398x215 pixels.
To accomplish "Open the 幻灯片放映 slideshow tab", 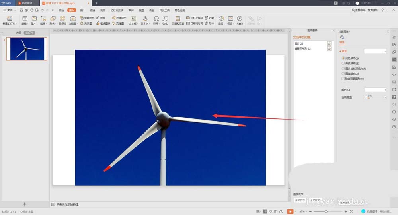I will pyautogui.click(x=117, y=10).
